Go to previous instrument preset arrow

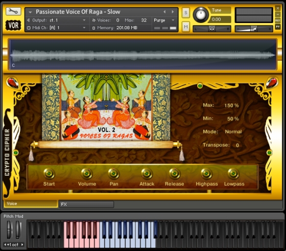[164, 12]
